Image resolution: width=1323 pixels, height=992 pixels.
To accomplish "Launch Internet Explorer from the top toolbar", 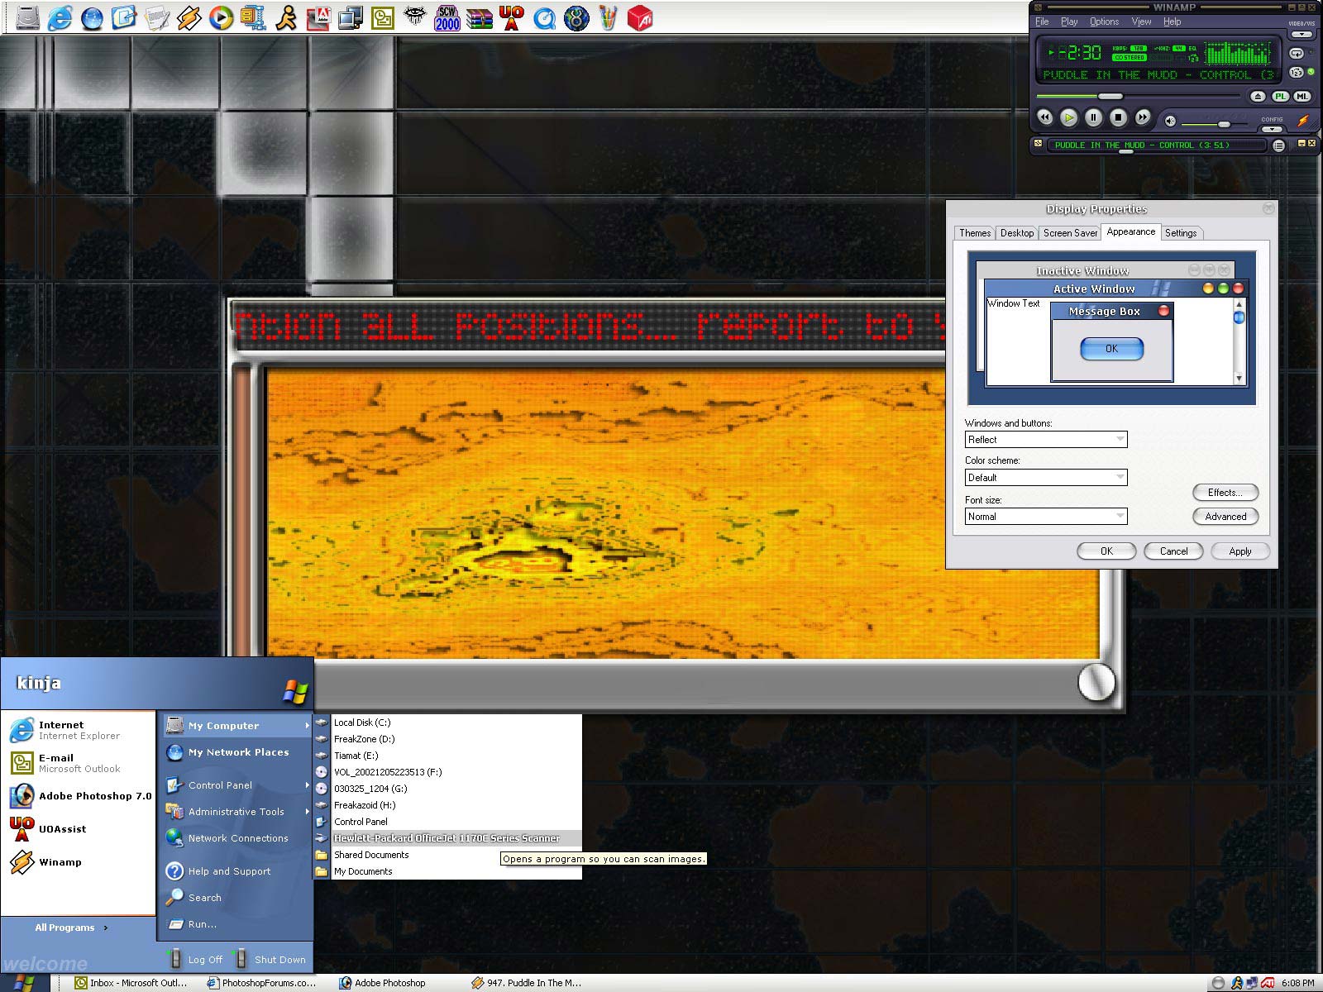I will (60, 17).
